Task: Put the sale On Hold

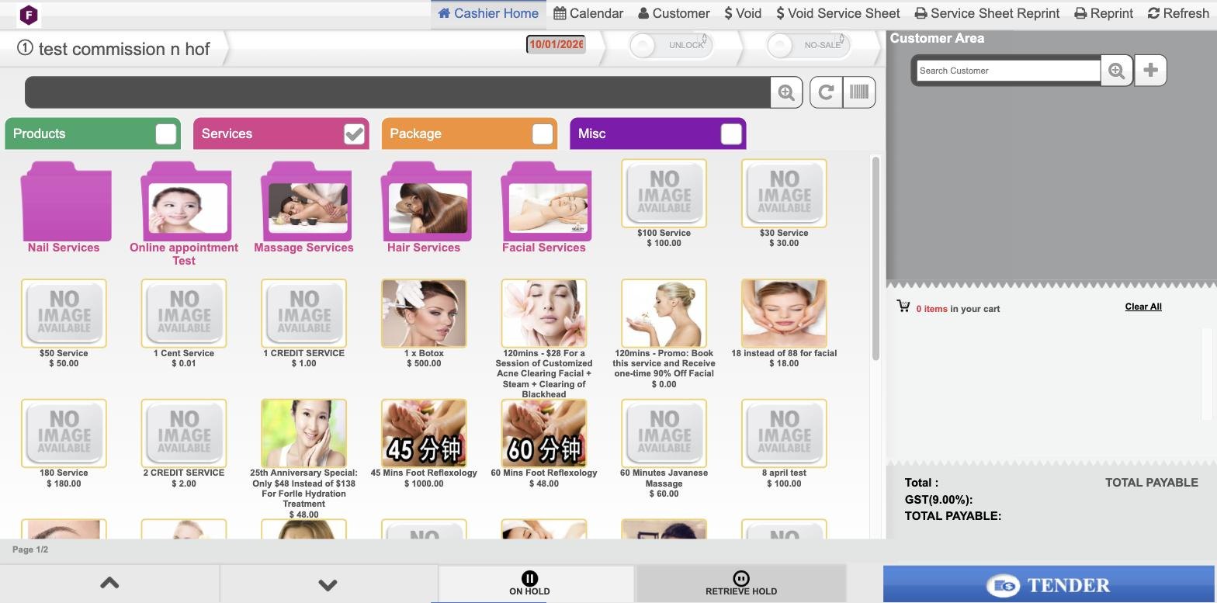Action: click(536, 584)
